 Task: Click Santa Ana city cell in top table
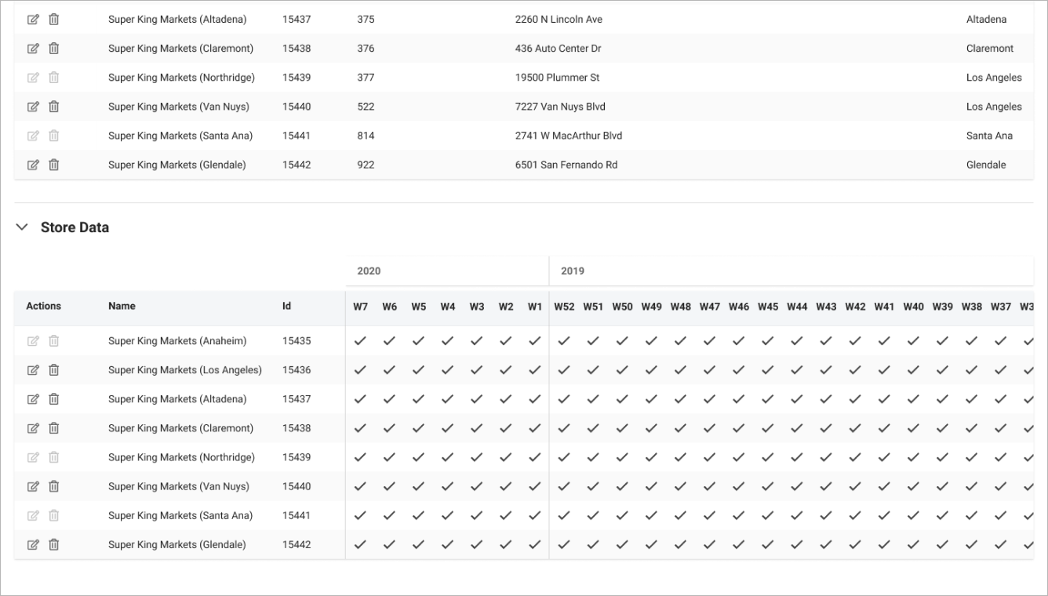pos(989,136)
